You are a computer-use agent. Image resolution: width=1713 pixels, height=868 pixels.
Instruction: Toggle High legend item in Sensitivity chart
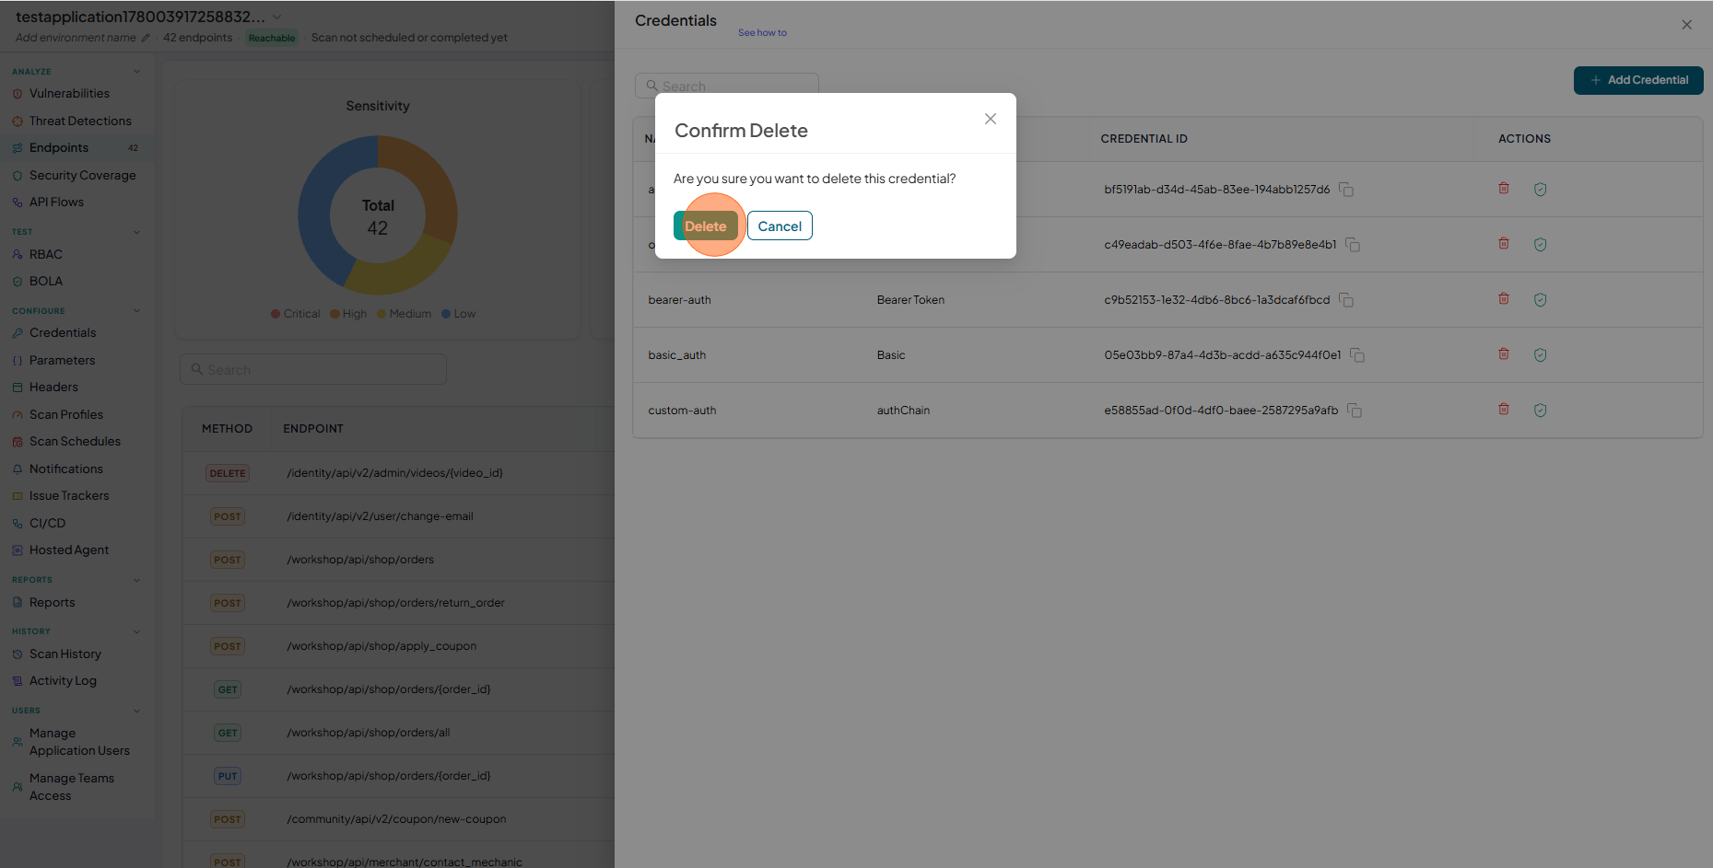348,314
